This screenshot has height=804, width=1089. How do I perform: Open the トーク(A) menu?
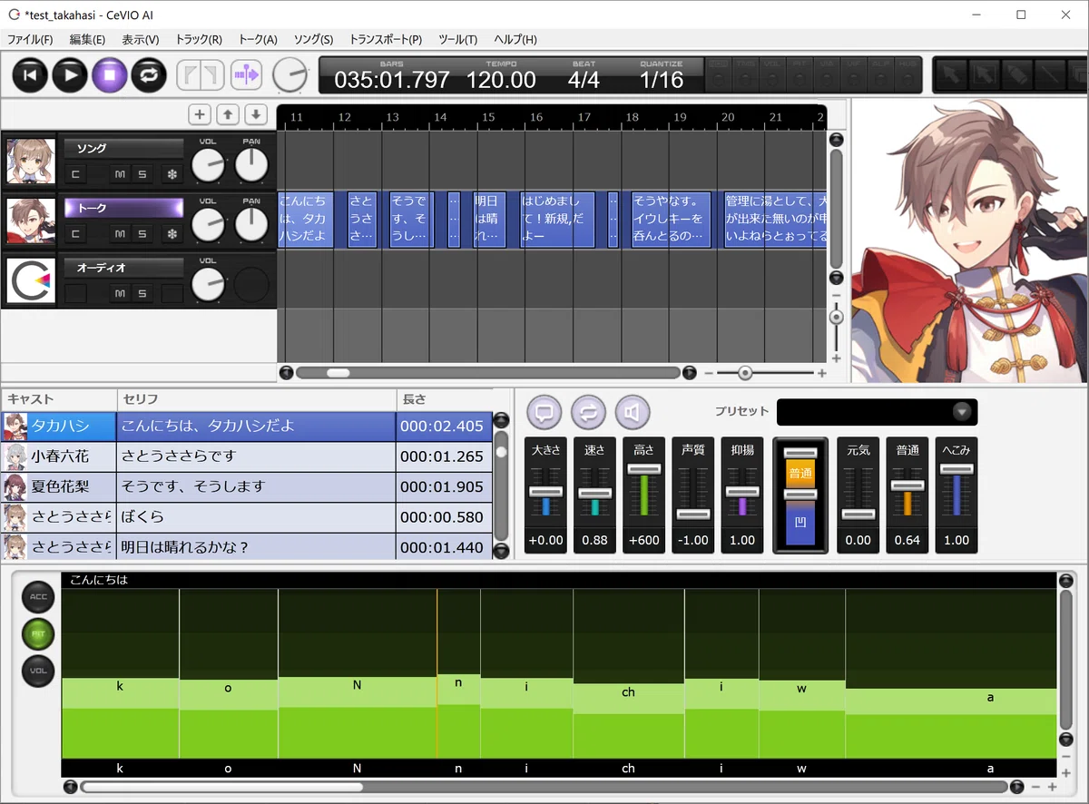click(258, 40)
